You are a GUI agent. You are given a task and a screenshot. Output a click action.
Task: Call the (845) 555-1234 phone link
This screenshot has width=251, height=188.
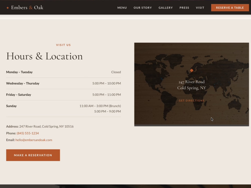coord(28,133)
